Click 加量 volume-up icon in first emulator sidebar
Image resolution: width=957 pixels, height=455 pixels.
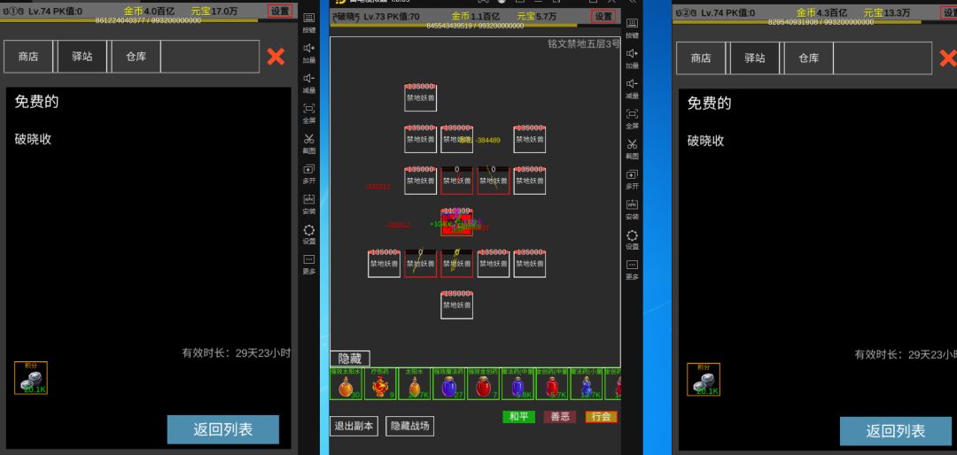[309, 48]
